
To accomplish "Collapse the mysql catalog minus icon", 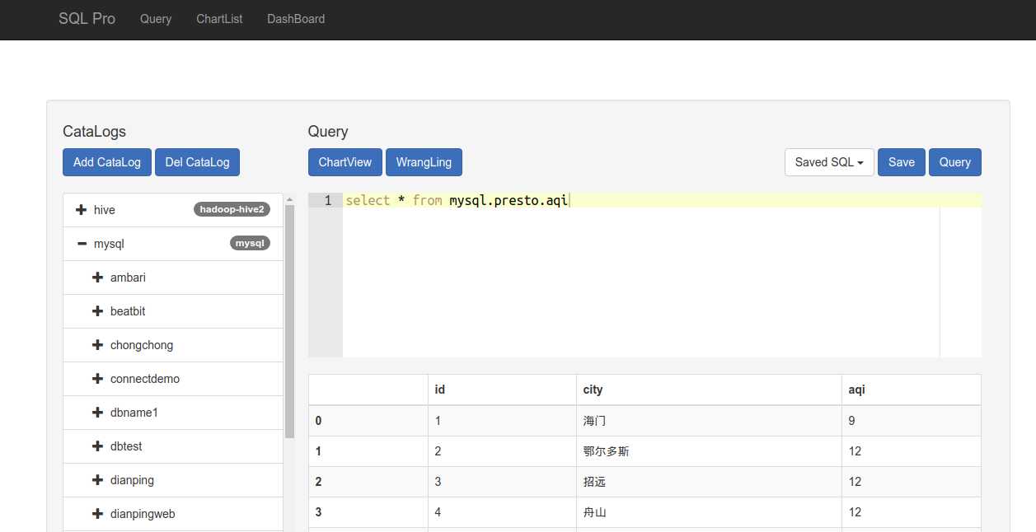I will (81, 244).
